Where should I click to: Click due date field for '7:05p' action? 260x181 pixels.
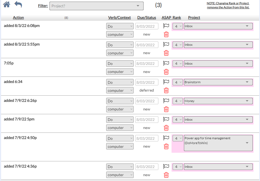tap(147, 64)
